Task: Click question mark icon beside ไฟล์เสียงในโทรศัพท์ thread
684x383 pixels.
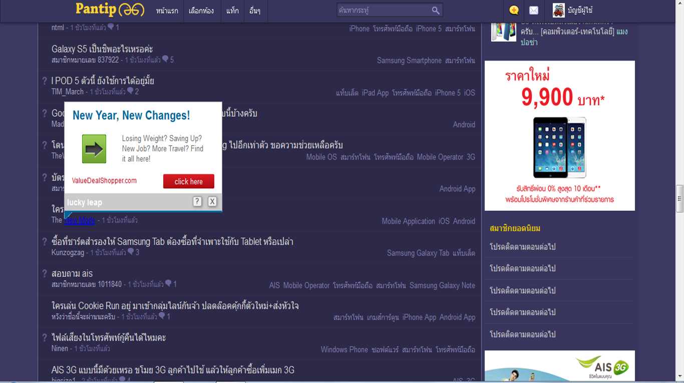Action: tap(45, 338)
